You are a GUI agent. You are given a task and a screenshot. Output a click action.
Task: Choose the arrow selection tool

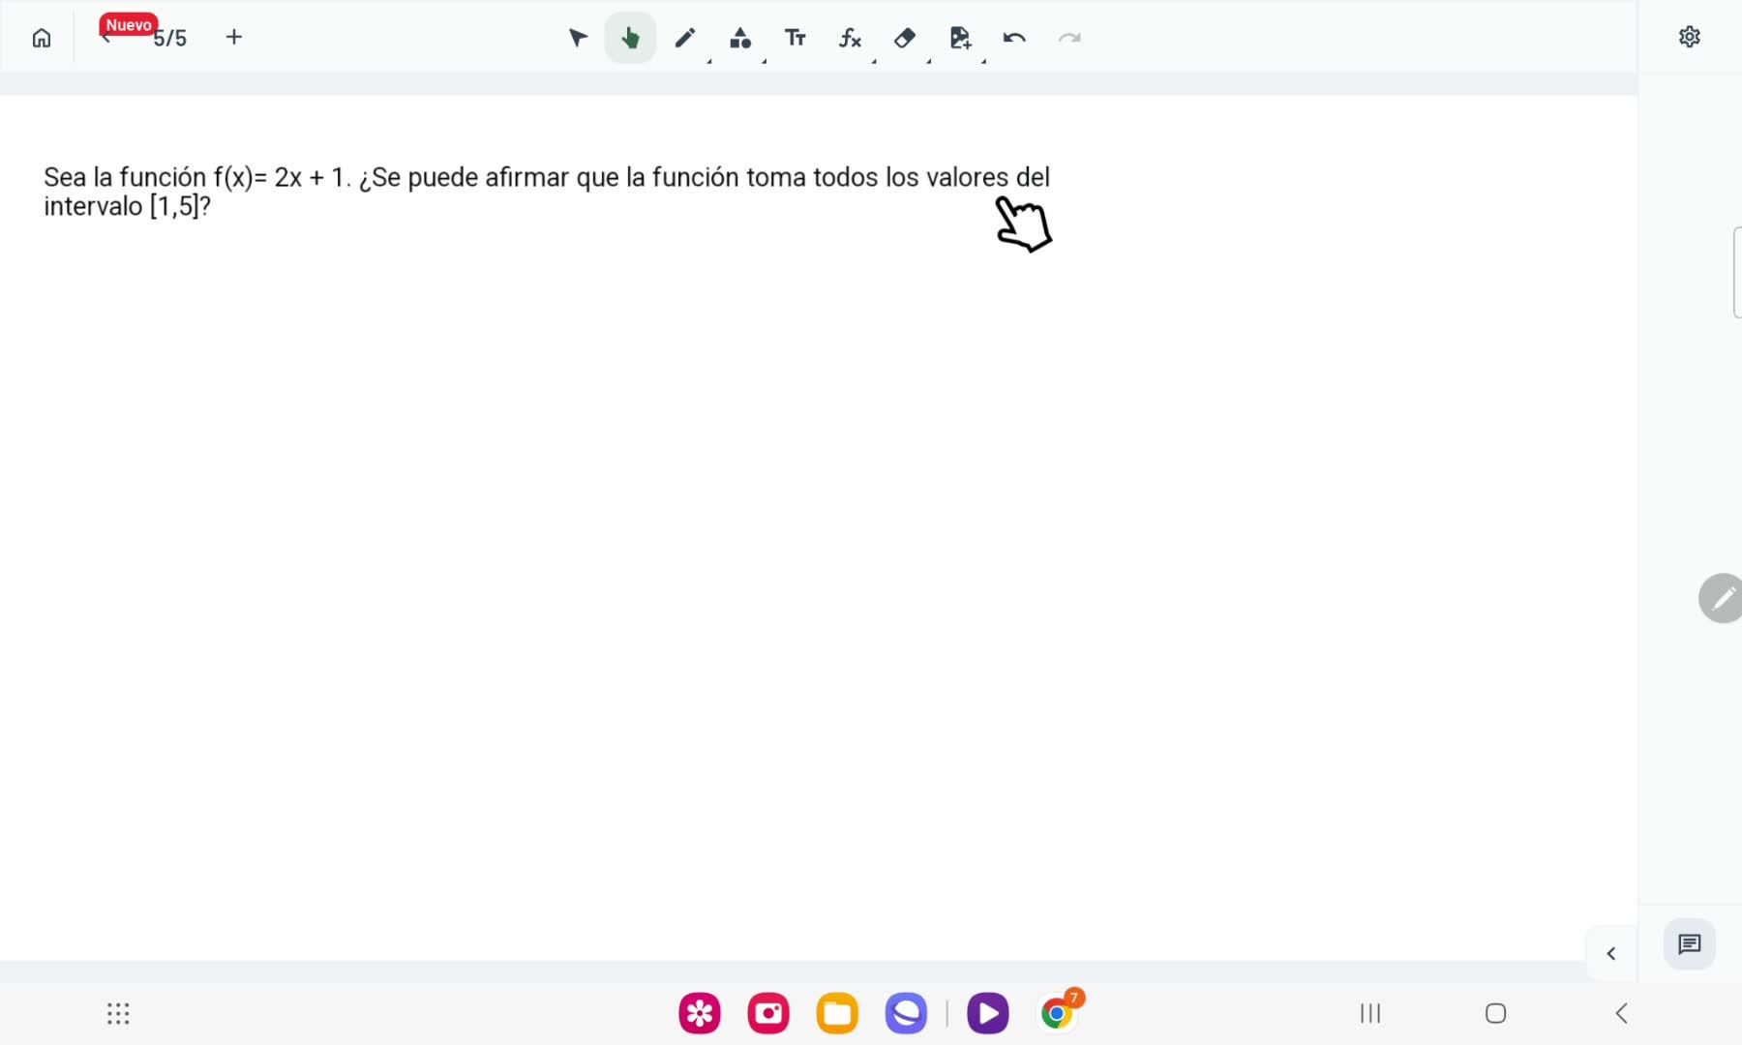(x=578, y=38)
